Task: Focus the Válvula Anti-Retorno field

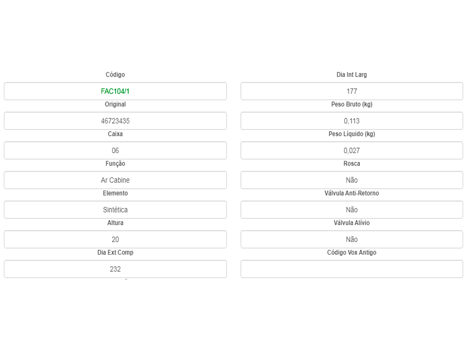Action: click(x=351, y=210)
